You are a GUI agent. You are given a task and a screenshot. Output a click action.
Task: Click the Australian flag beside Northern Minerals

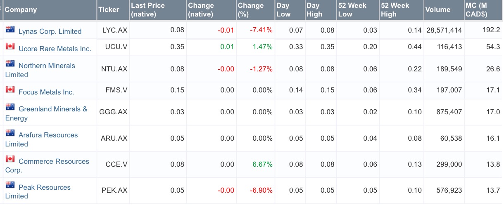10,64
